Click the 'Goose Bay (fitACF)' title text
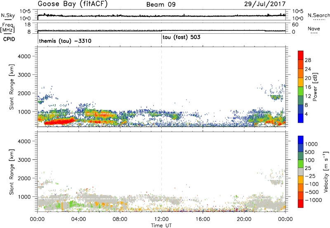This screenshot has height=228, width=330. click(x=73, y=4)
